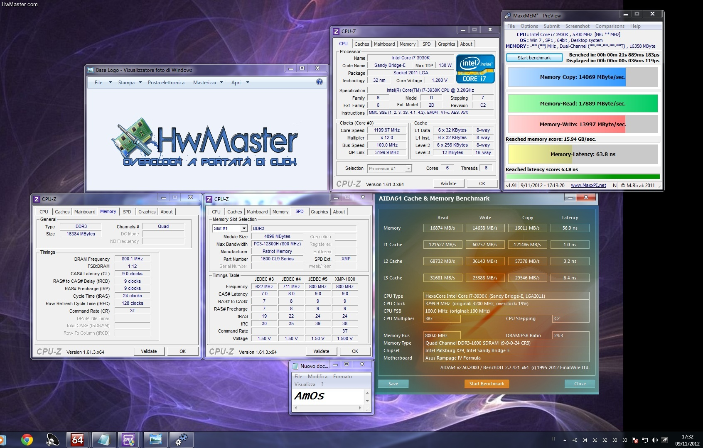Click Start benchmark in MaxxMEM
Viewport: 703px width, 448px height.
tap(534, 58)
